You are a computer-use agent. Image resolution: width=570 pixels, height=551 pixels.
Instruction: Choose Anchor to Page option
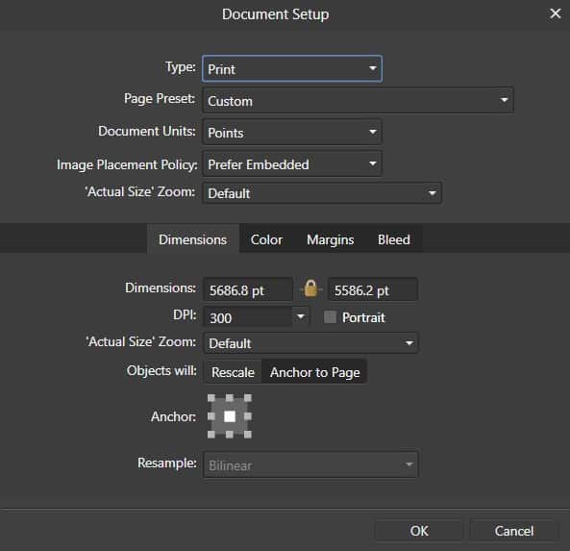tap(314, 372)
